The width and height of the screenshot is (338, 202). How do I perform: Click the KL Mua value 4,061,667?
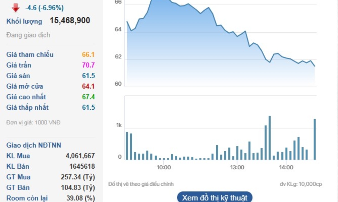80,156
